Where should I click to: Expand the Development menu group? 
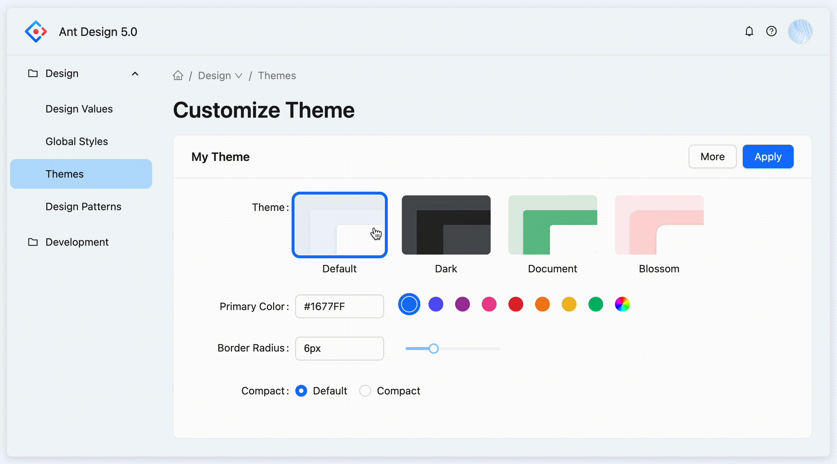click(81, 242)
